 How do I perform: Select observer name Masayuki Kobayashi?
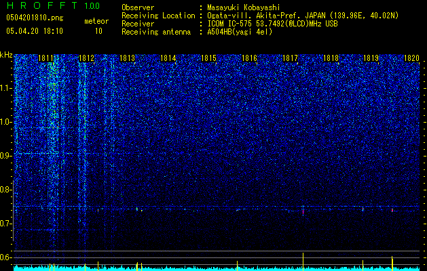point(244,7)
